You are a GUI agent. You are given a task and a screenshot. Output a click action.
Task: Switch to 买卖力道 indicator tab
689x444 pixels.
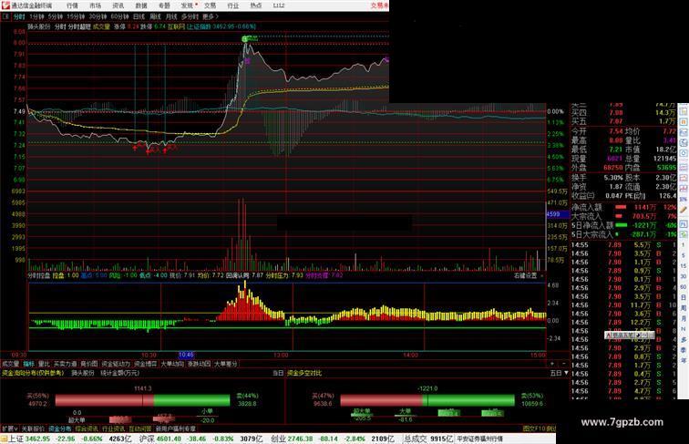65,364
